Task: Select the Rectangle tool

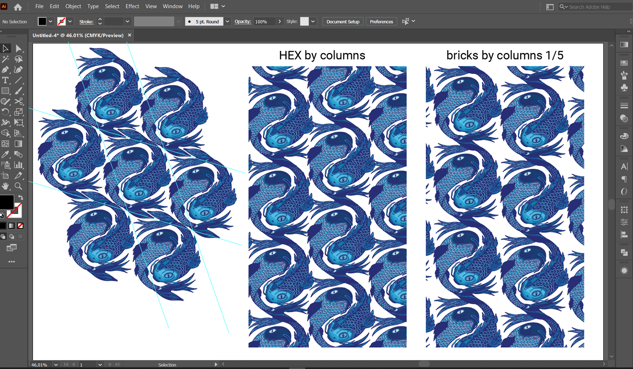Action: point(6,91)
